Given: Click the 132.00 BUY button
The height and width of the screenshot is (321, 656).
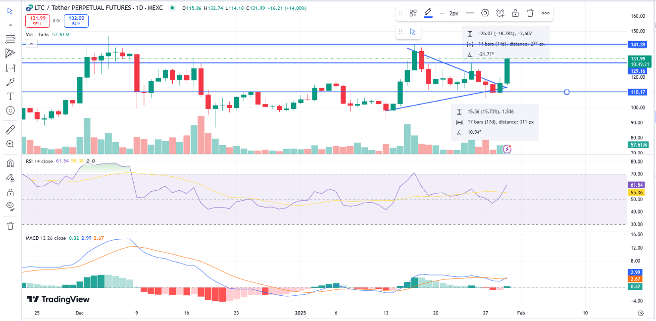Looking at the screenshot, I should [x=76, y=21].
